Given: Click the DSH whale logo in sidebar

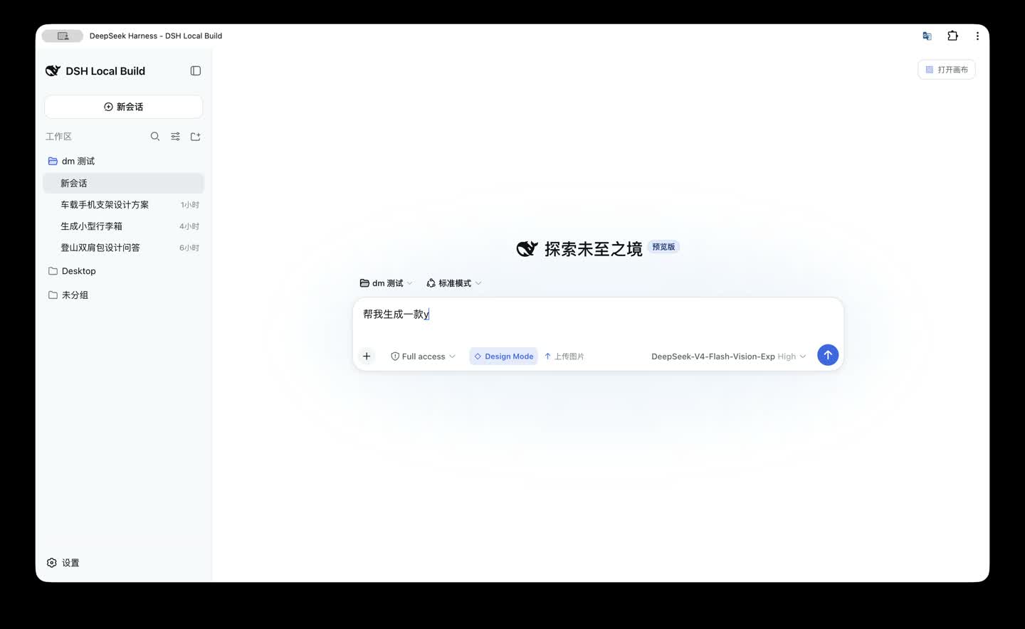Looking at the screenshot, I should click(x=53, y=70).
